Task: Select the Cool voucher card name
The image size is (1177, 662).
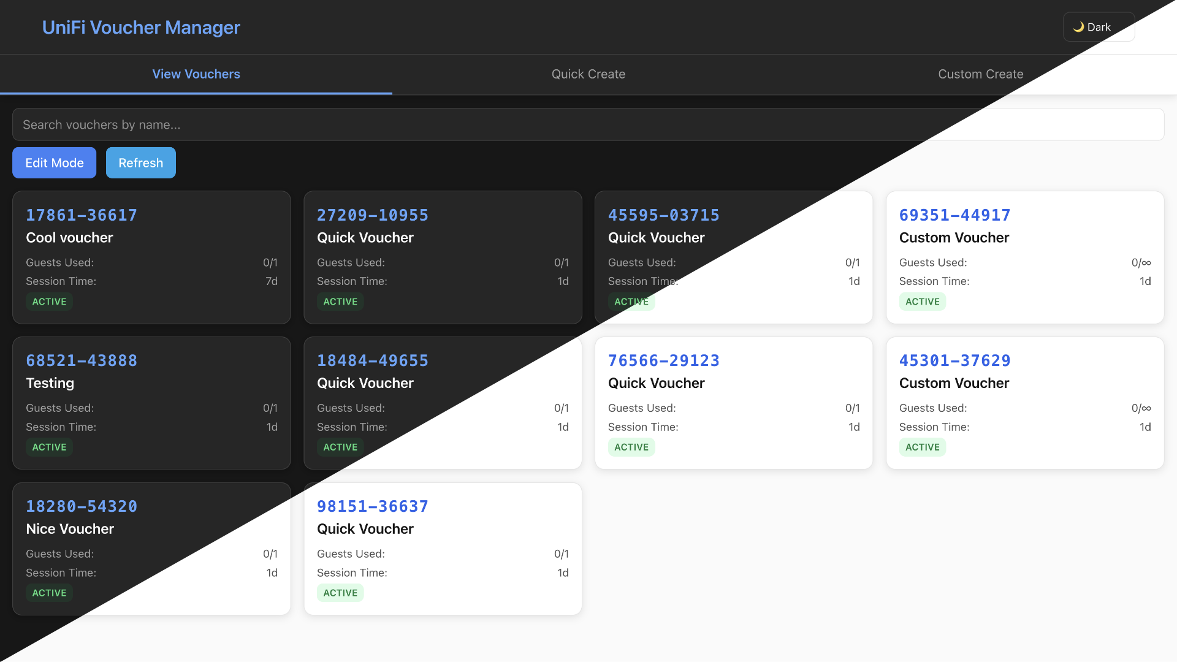Action: pos(69,238)
